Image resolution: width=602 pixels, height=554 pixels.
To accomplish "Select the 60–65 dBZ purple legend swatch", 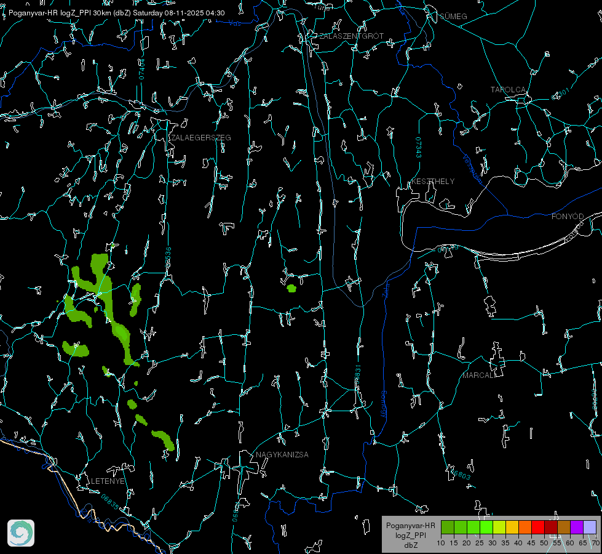I will (x=577, y=528).
